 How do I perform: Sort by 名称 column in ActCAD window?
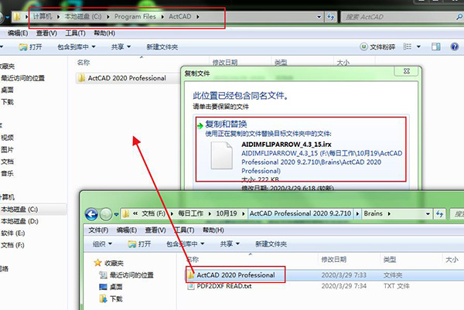tap(84, 63)
